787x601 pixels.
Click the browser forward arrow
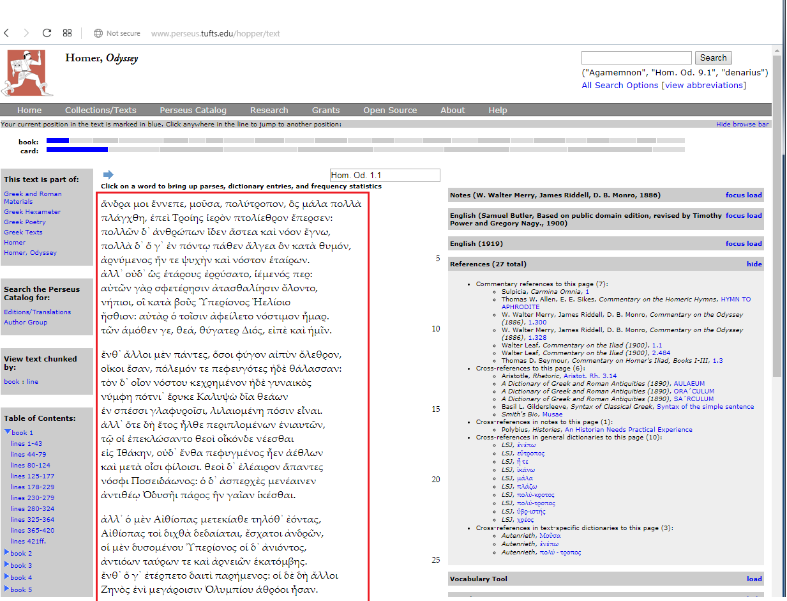tap(26, 33)
